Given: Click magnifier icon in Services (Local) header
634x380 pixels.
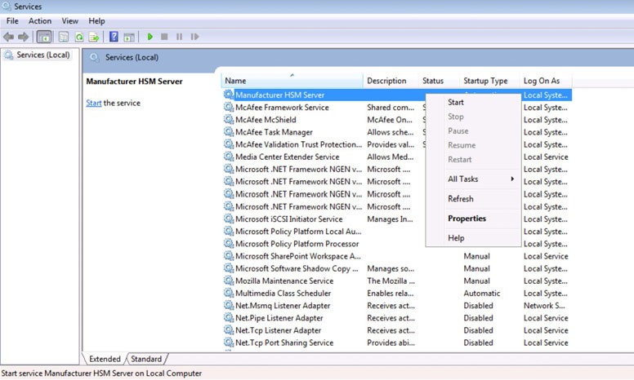Looking at the screenshot, I should coord(94,58).
